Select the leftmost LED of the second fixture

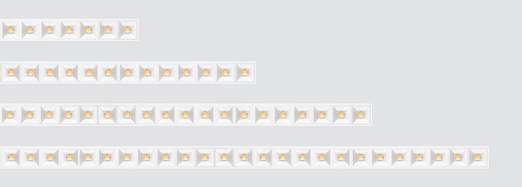(11, 72)
